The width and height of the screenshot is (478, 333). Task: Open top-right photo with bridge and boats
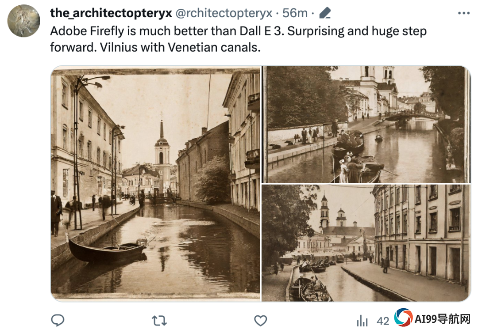(366, 124)
